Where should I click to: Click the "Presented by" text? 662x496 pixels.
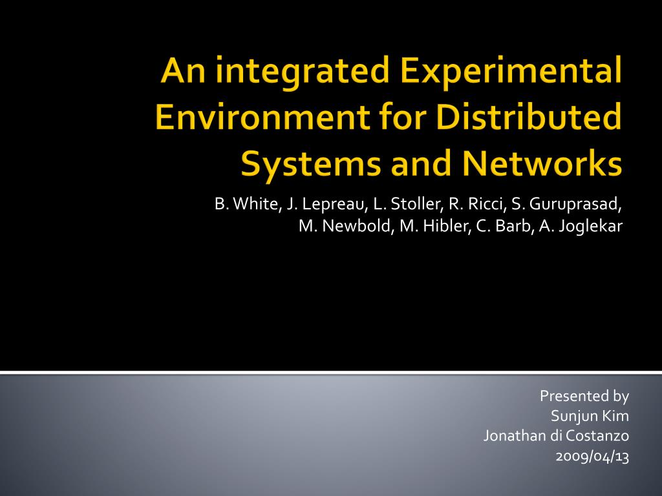click(x=584, y=397)
